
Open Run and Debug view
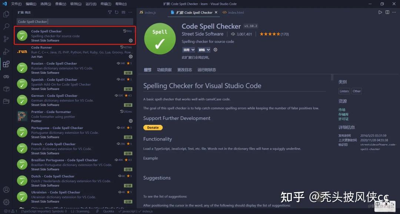point(6,51)
